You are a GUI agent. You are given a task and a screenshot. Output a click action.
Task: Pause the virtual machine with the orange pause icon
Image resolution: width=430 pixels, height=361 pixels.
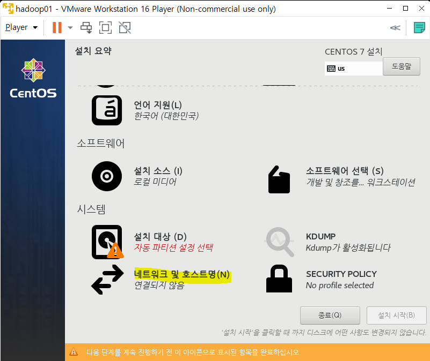tap(57, 27)
